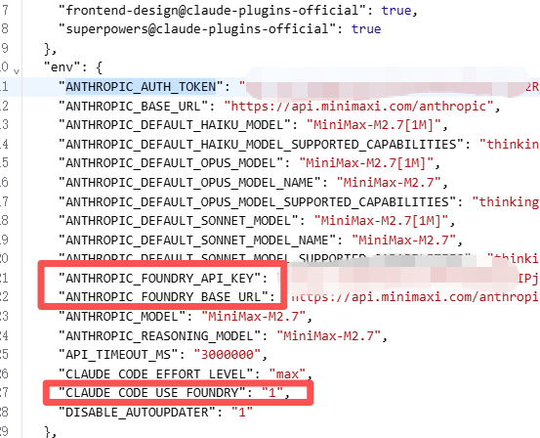Click the ANTHROPIC_BASE_URL key
The height and width of the screenshot is (438, 540).
click(x=133, y=106)
